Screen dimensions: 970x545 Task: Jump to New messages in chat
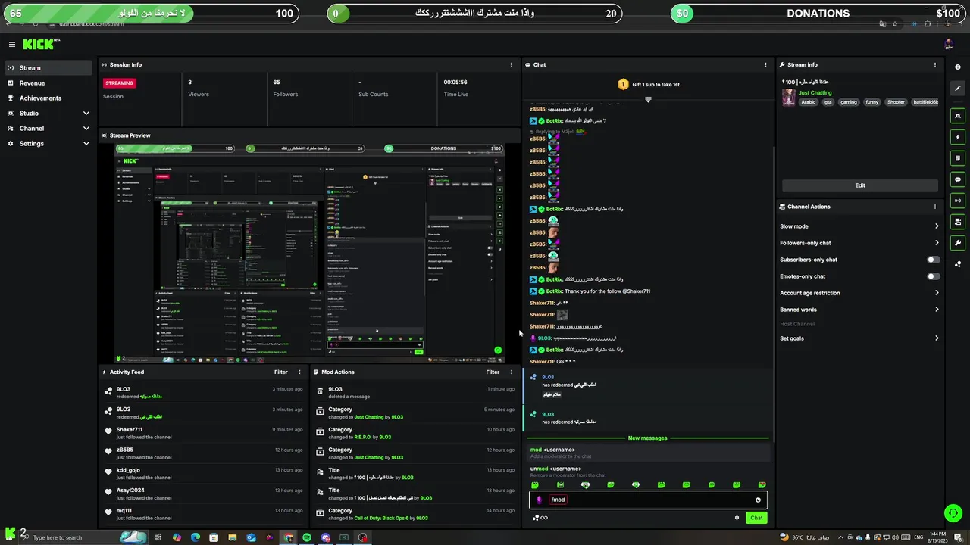pos(647,438)
